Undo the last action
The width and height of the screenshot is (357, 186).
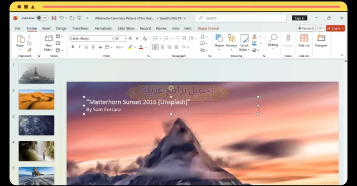[61, 18]
